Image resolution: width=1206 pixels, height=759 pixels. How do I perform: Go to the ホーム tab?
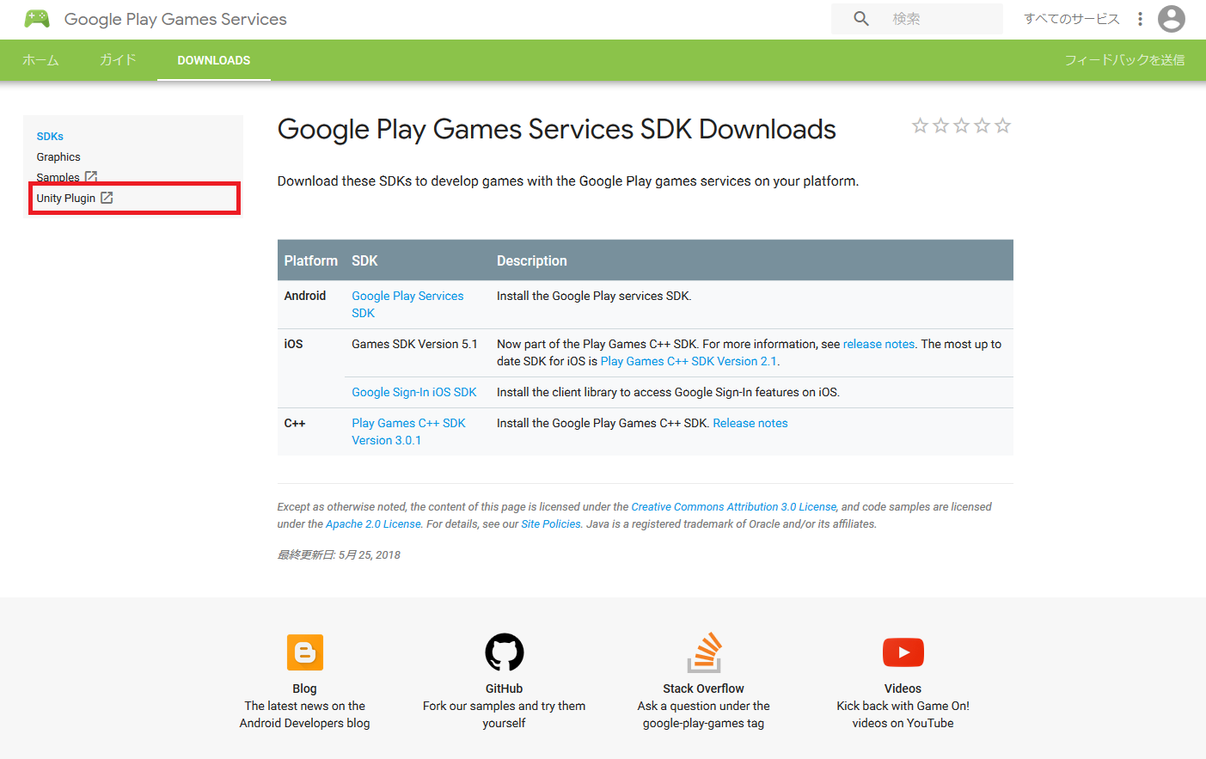(40, 60)
